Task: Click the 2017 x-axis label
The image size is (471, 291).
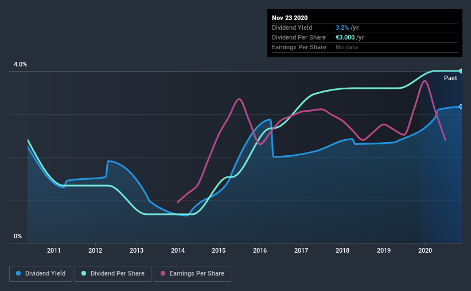Action: [301, 250]
